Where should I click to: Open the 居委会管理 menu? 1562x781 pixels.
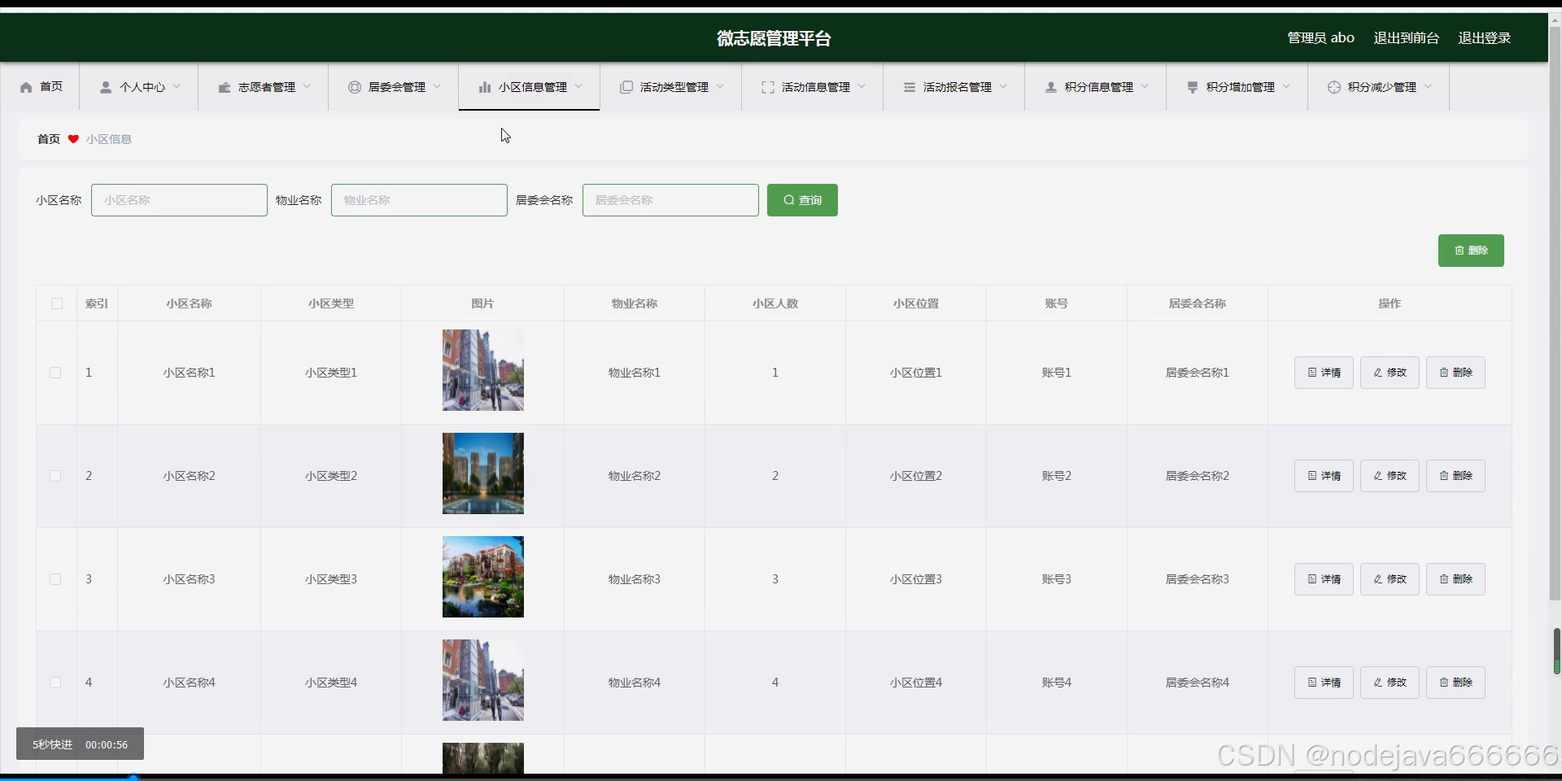point(394,87)
